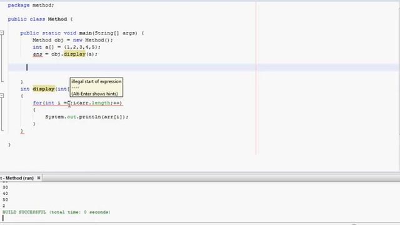Screen dimensions: 400x225
Task: Click the 'System.out.println(arr[i]);' statement
Action: (x=87, y=117)
